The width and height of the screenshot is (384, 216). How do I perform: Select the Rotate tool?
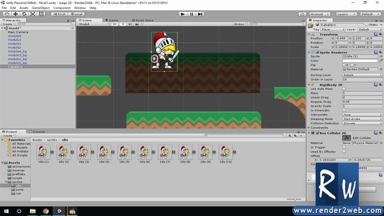[24, 14]
